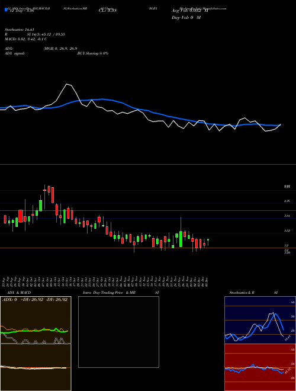Click the empty Intra Day Trading Price panel

click(118, 332)
